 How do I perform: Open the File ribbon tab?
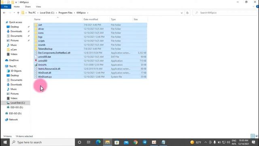coord(6,6)
